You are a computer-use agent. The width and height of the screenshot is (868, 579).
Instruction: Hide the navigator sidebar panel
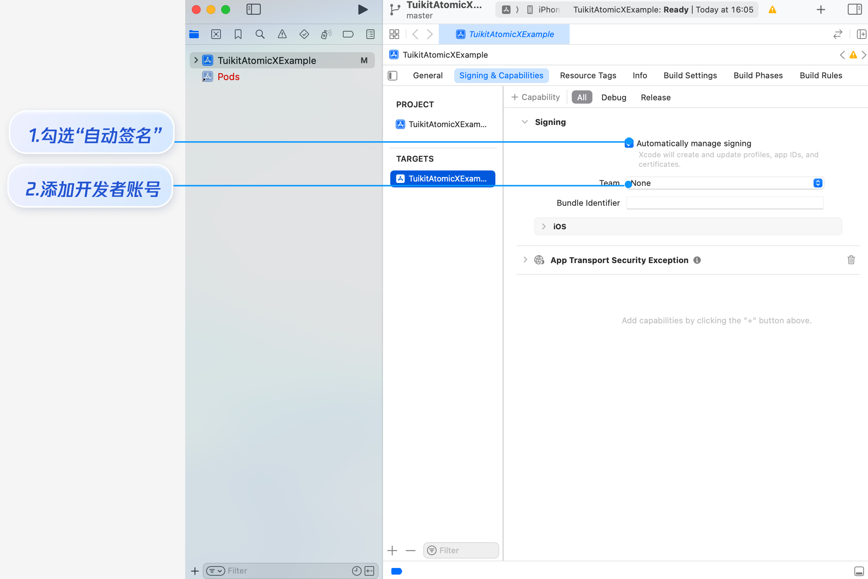point(254,10)
